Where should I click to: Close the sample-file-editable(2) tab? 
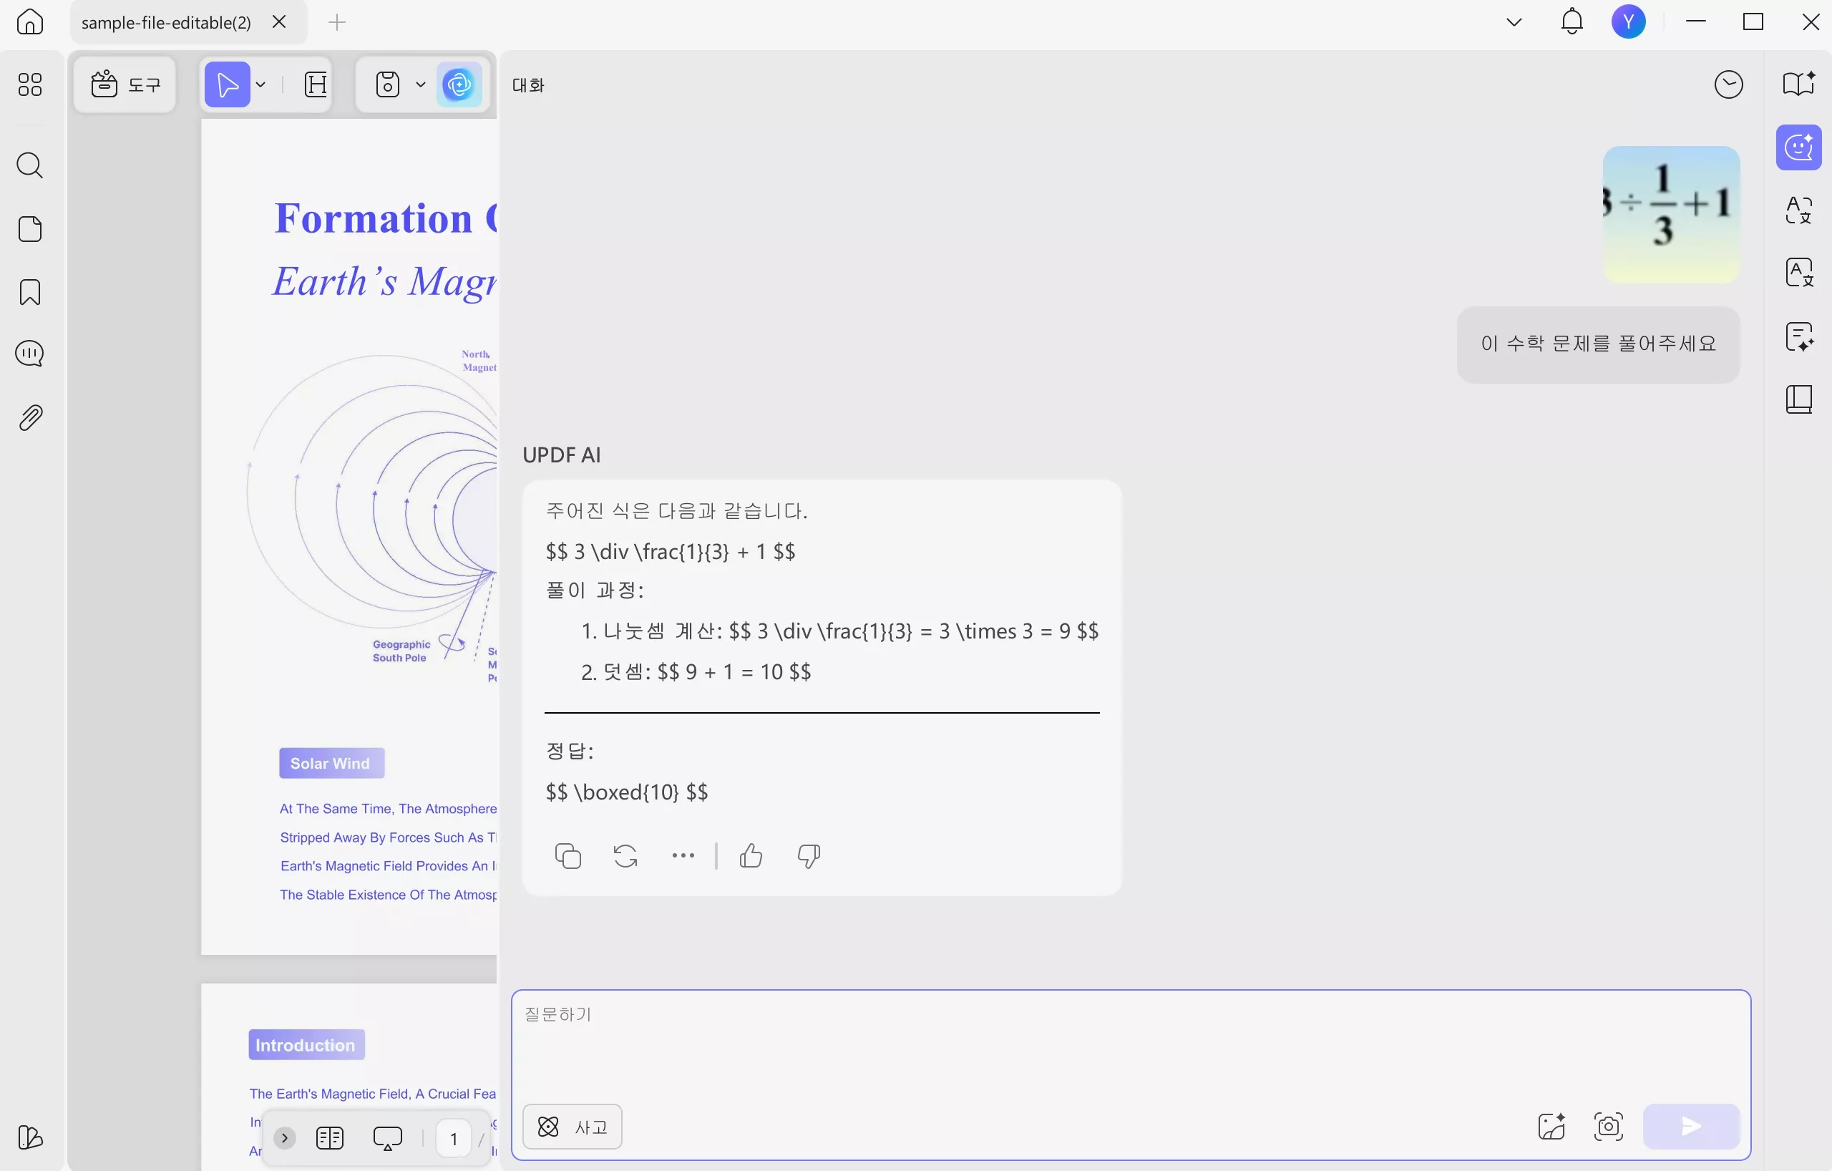tap(279, 22)
